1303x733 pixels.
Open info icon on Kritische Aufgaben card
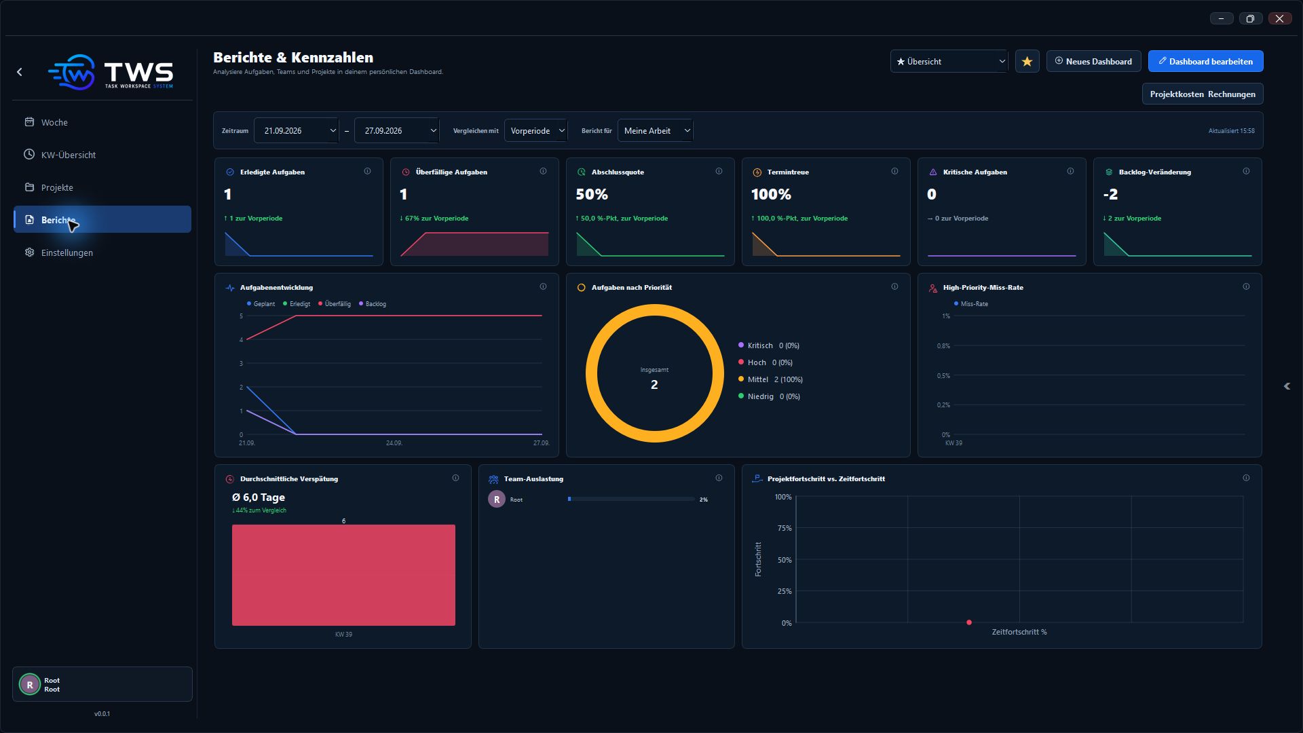click(1070, 172)
